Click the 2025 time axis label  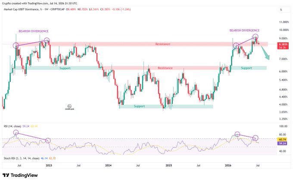pyautogui.click(x=169, y=166)
